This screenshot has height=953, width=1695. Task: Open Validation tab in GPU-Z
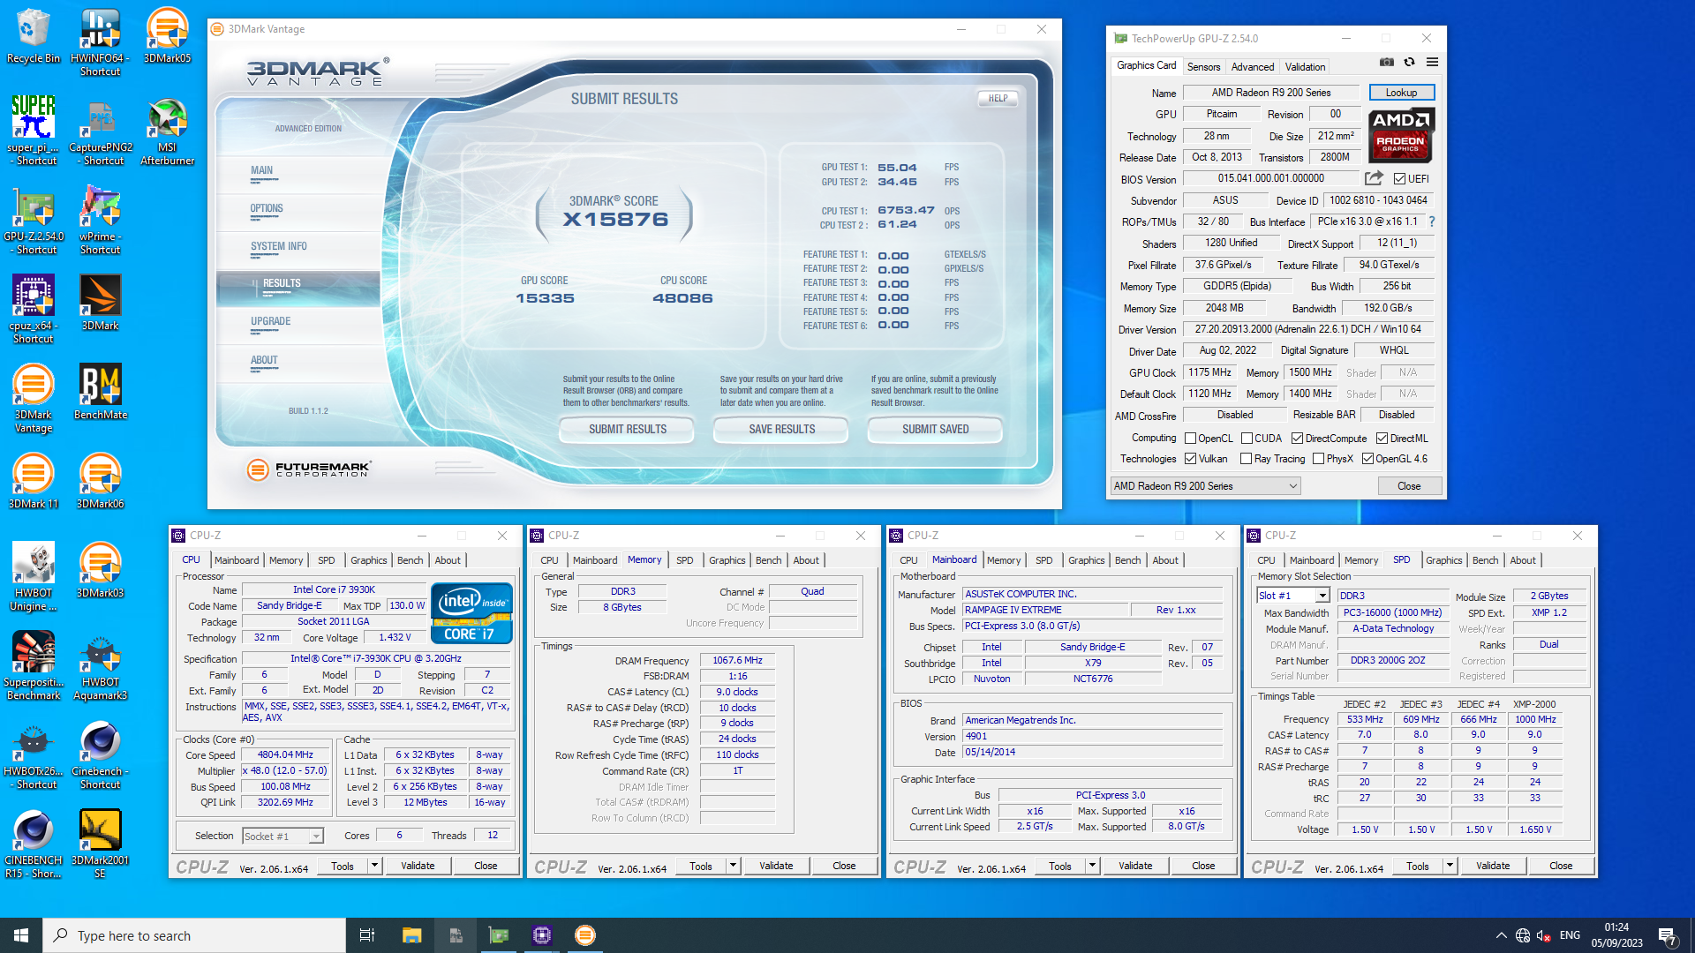tap(1305, 67)
